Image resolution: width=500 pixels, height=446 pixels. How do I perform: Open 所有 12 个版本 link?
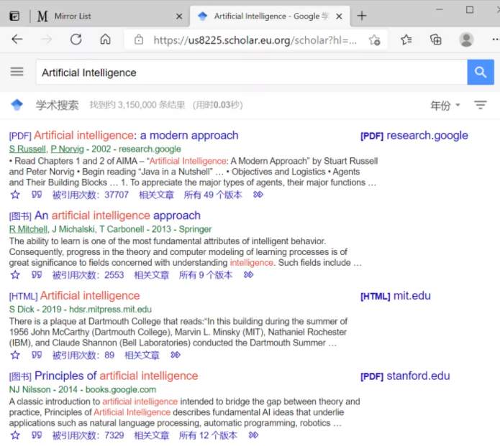(x=208, y=435)
